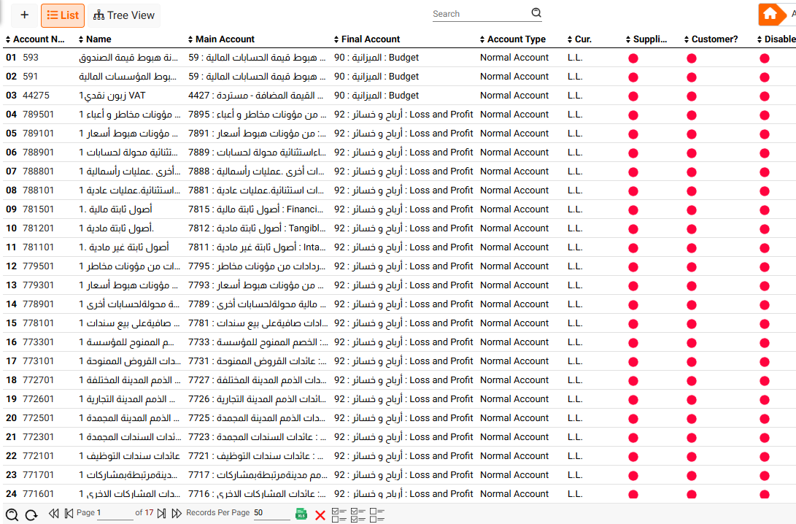Switch to Tree View
This screenshot has width=796, height=524.
pyautogui.click(x=126, y=15)
